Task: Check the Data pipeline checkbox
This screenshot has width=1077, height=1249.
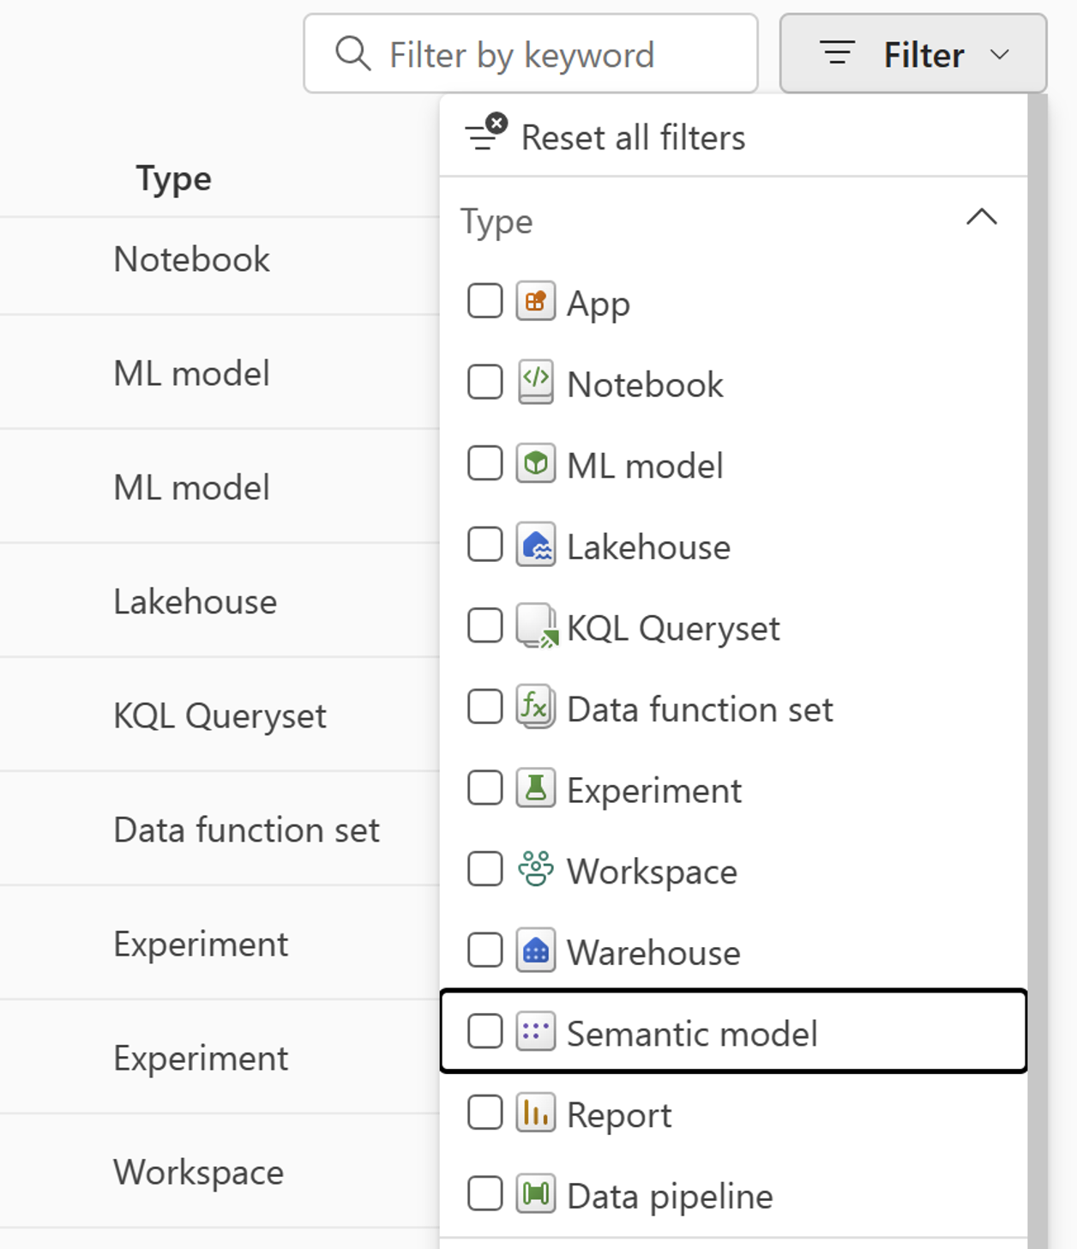Action: [485, 1193]
